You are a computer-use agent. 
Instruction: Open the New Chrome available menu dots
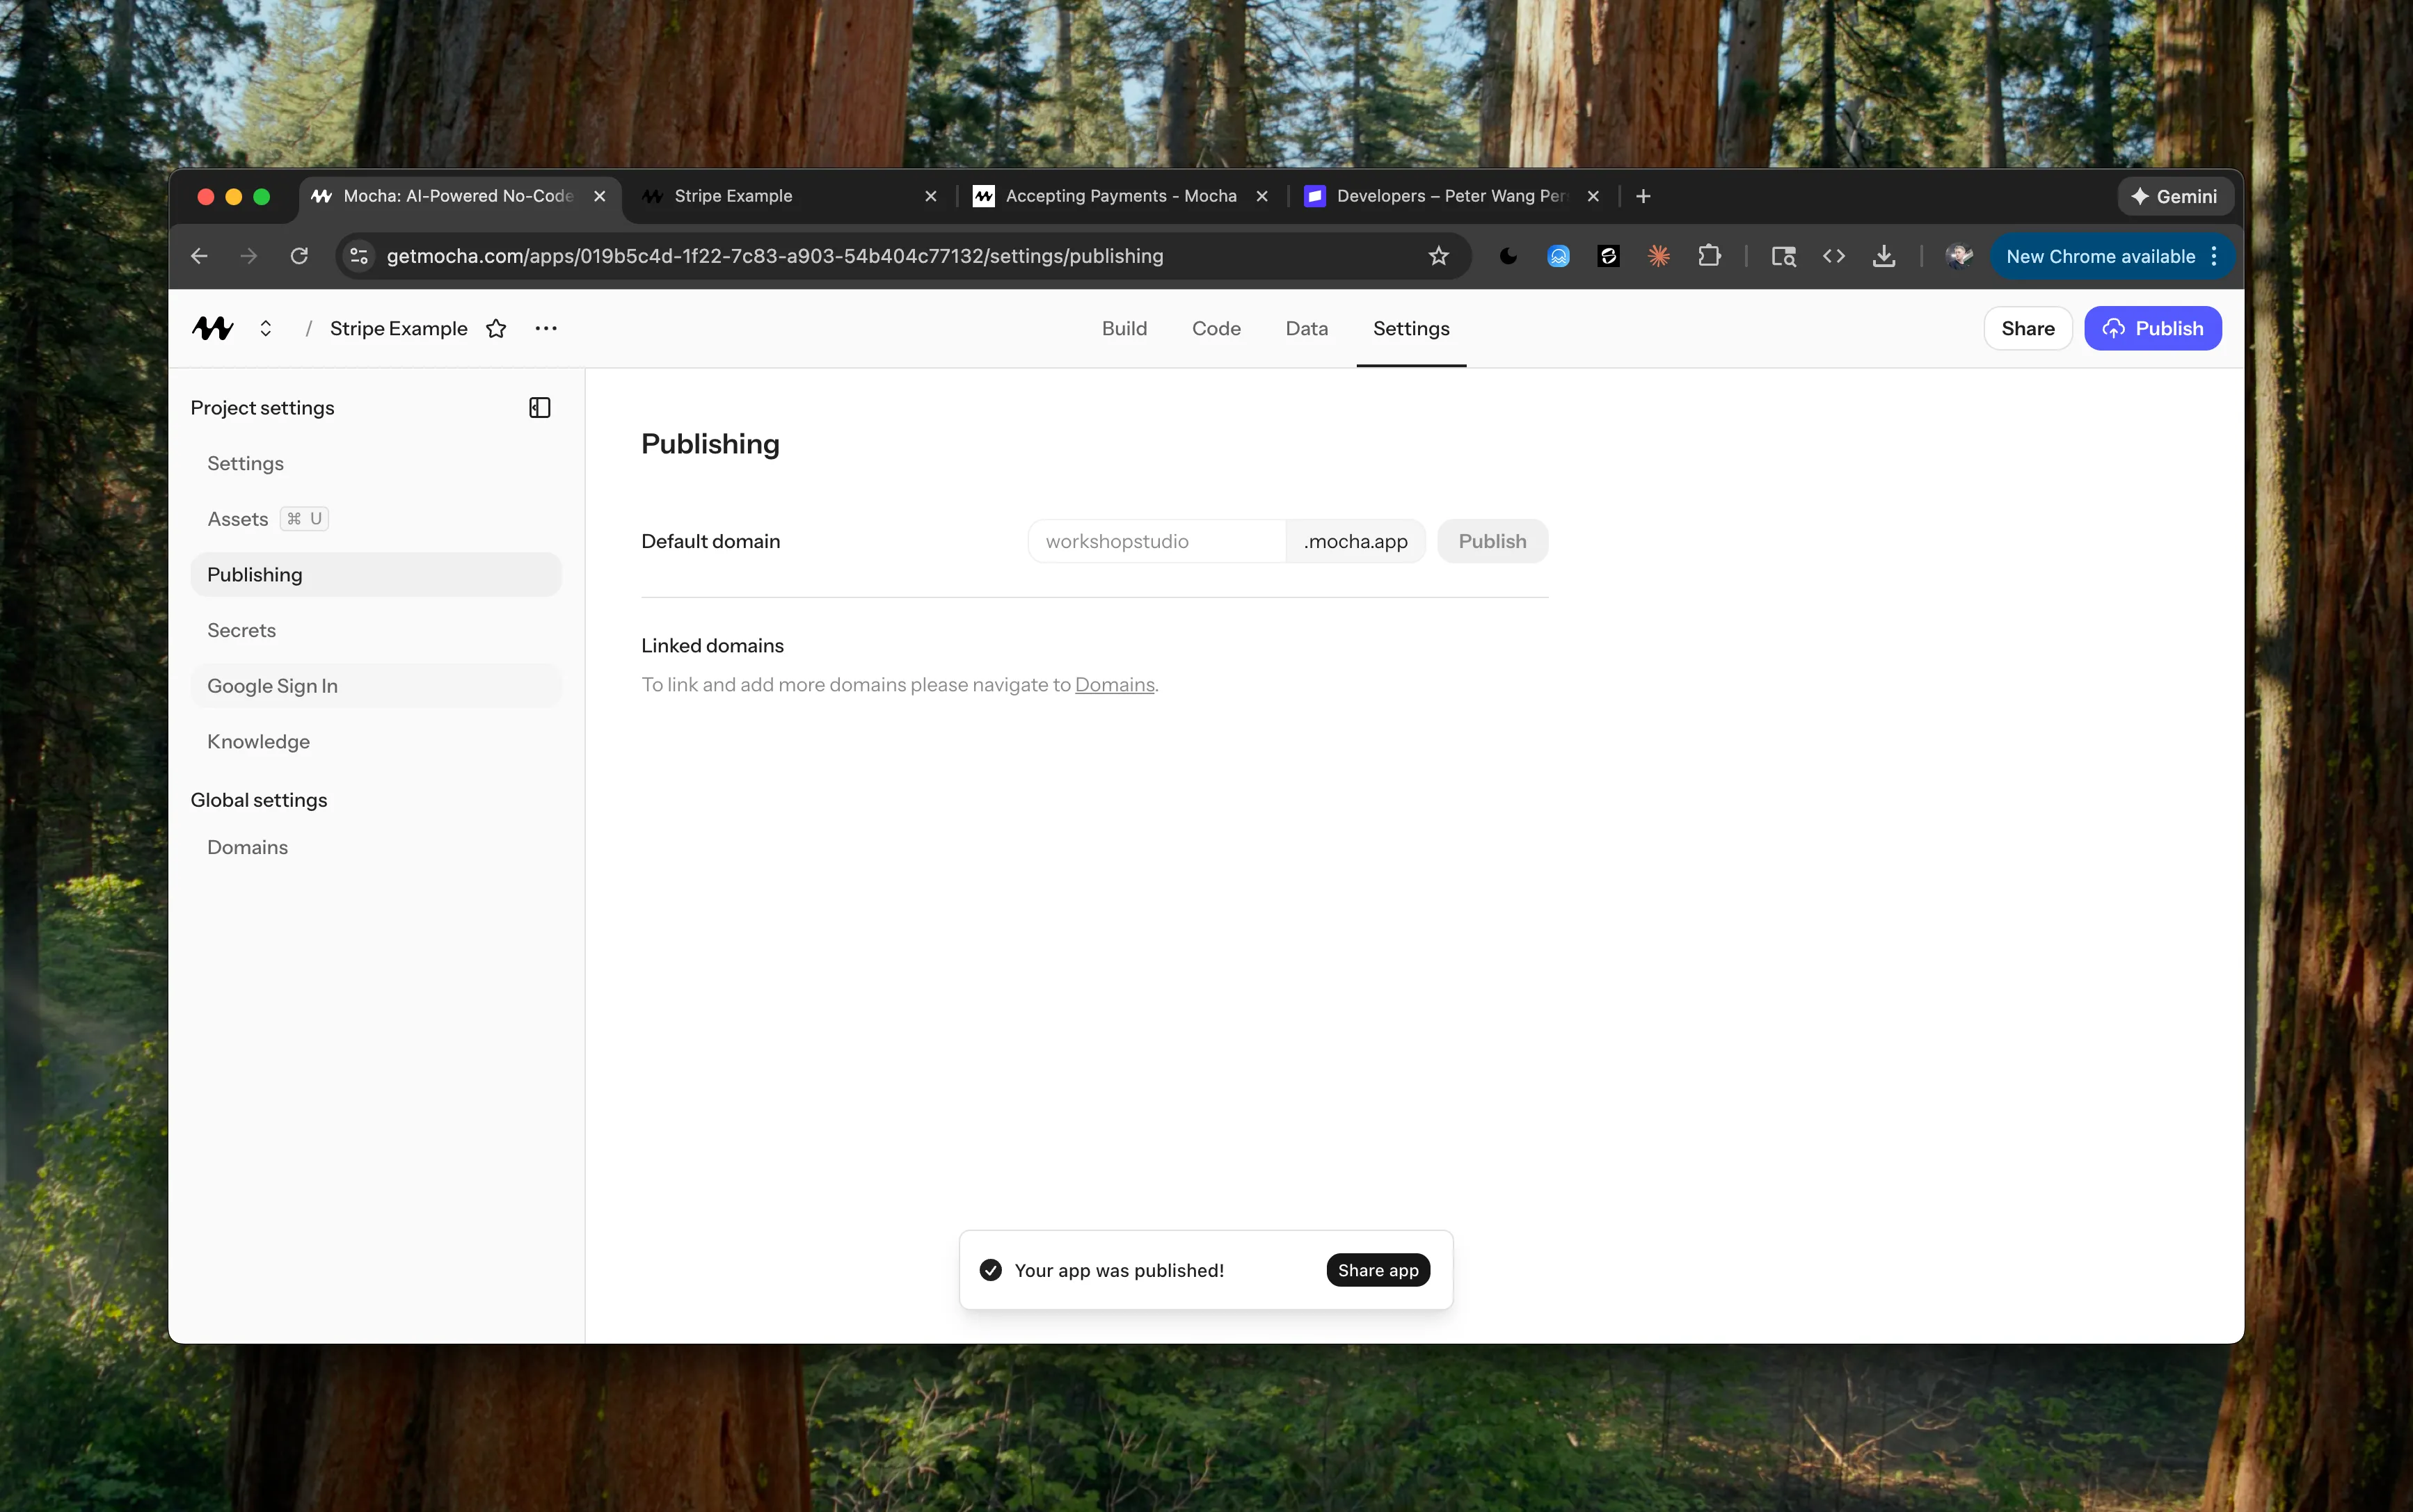tap(2215, 256)
